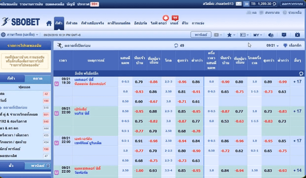Open the help question-mark icon
This screenshot has height=178, width=306.
point(285,13)
